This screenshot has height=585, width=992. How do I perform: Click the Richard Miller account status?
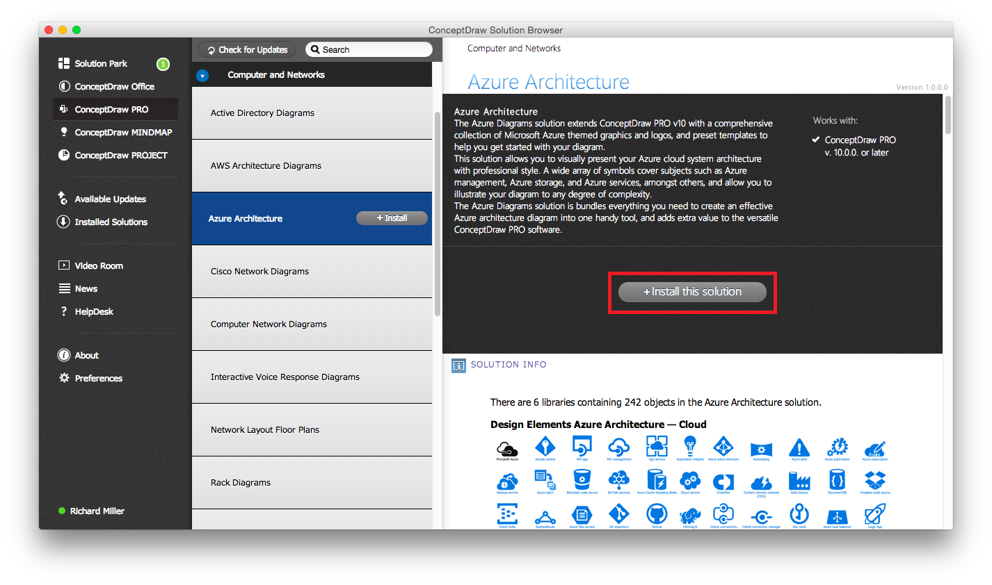click(92, 511)
